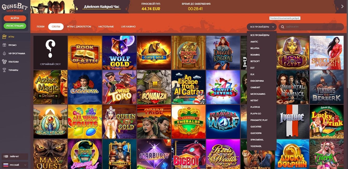Click the search magnifier icon
This screenshot has width=348, height=169.
283,27
